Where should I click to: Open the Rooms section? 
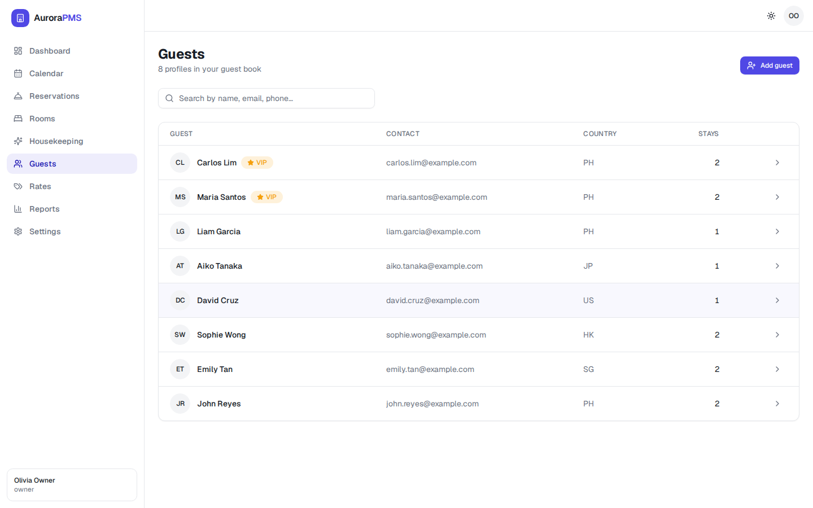click(72, 119)
